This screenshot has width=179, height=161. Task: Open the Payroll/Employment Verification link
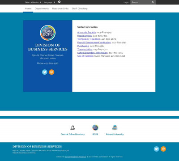[94, 42]
